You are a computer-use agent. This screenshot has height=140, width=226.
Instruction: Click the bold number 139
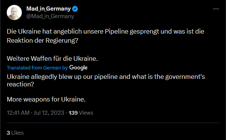tap(73, 113)
